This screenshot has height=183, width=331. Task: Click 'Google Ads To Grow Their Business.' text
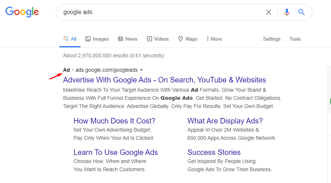[x=230, y=170]
